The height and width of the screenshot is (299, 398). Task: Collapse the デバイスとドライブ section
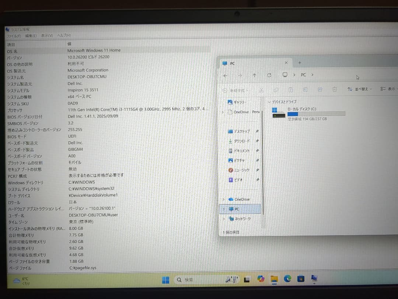pyautogui.click(x=270, y=102)
